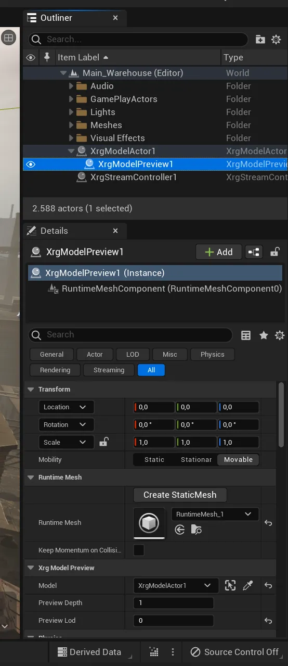Open Outliner settings gear

coord(276,40)
